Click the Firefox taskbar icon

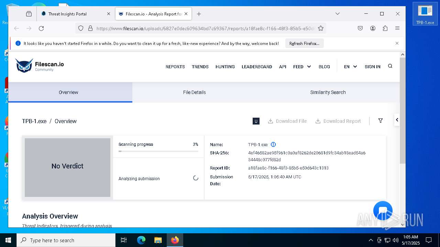tap(175, 240)
